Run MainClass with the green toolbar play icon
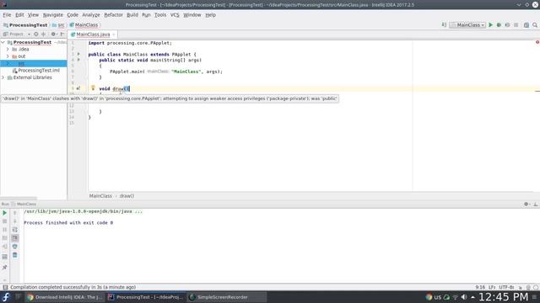The width and height of the screenshot is (540, 303). click(490, 24)
